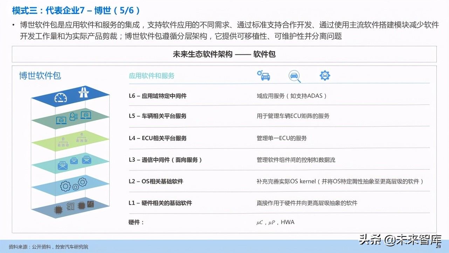Image resolution: width=449 pixels, height=253 pixels.
Task: Click the hardware text µC, µP, HWA
Action: click(275, 223)
